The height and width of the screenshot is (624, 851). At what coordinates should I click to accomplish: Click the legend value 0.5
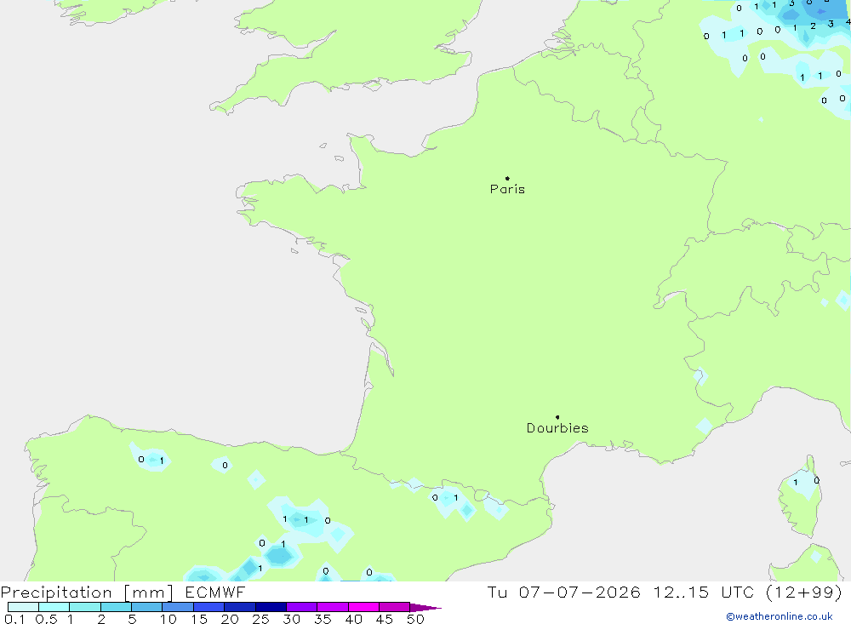tap(46, 619)
